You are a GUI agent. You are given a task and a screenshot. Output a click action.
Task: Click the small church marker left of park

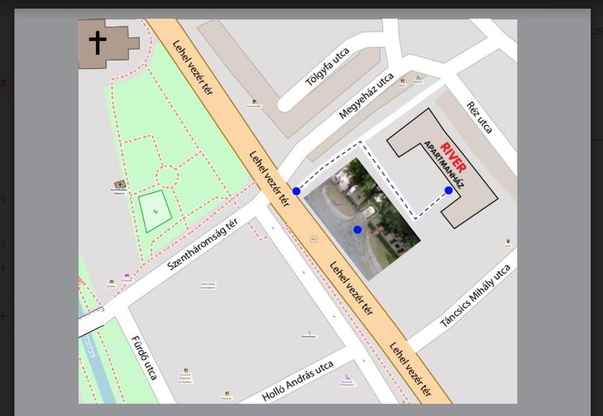[x=120, y=185]
